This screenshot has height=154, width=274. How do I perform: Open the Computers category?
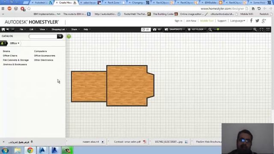pos(40,51)
